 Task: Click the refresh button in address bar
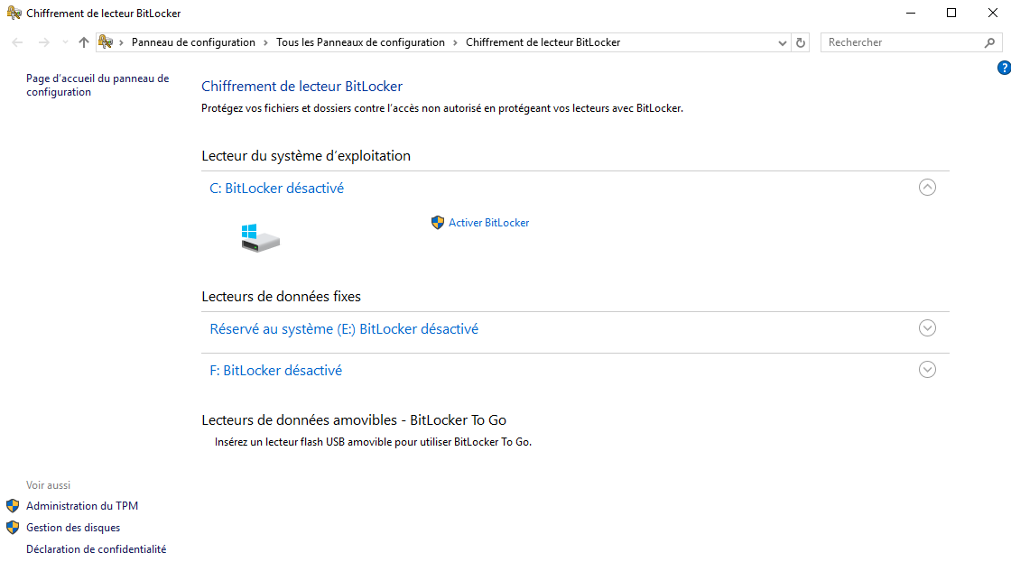801,42
